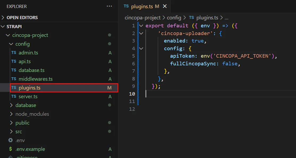Click the status dot on cincopa-project row
Image resolution: width=296 pixels, height=158 pixels.
pos(110,35)
